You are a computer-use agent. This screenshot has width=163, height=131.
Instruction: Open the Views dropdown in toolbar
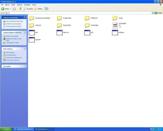tap(47, 9)
